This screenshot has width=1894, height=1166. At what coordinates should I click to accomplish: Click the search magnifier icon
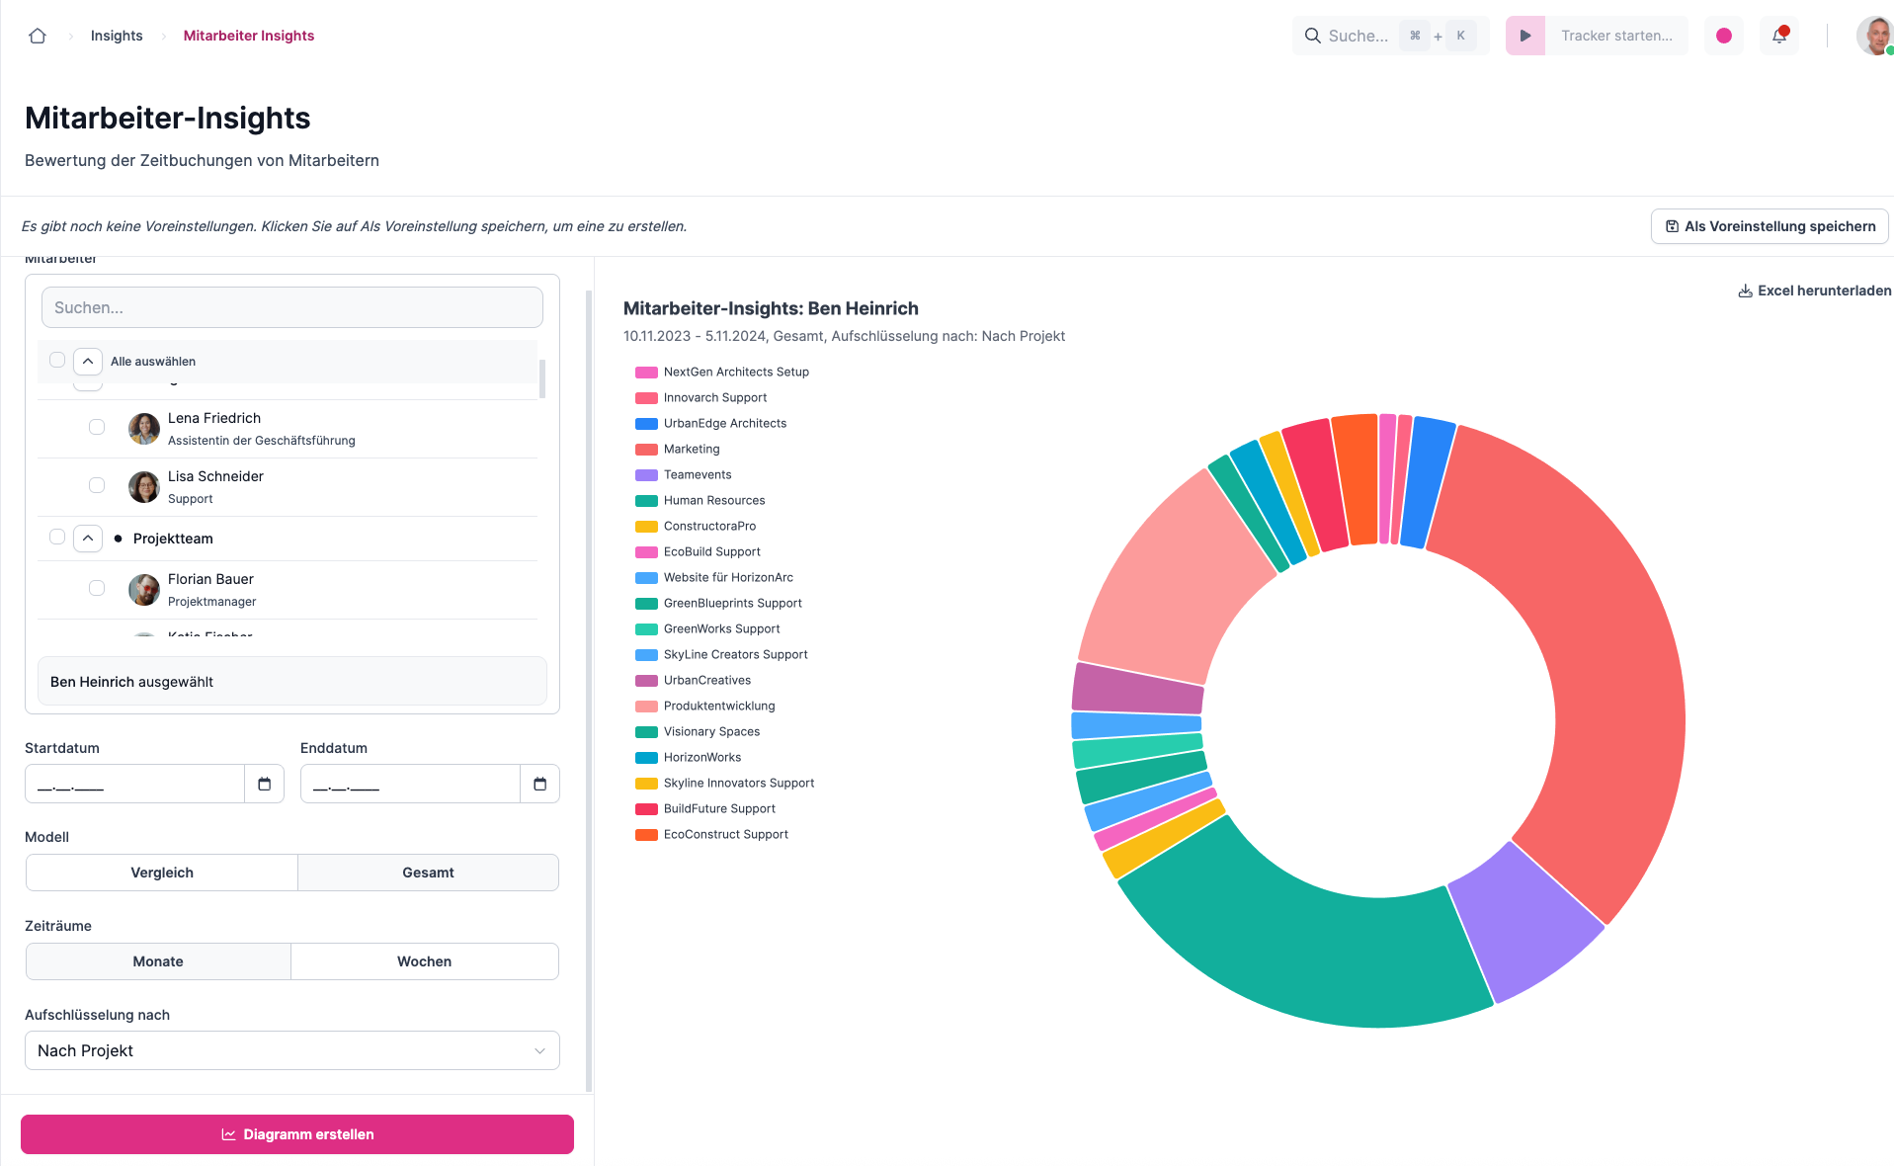[1312, 36]
